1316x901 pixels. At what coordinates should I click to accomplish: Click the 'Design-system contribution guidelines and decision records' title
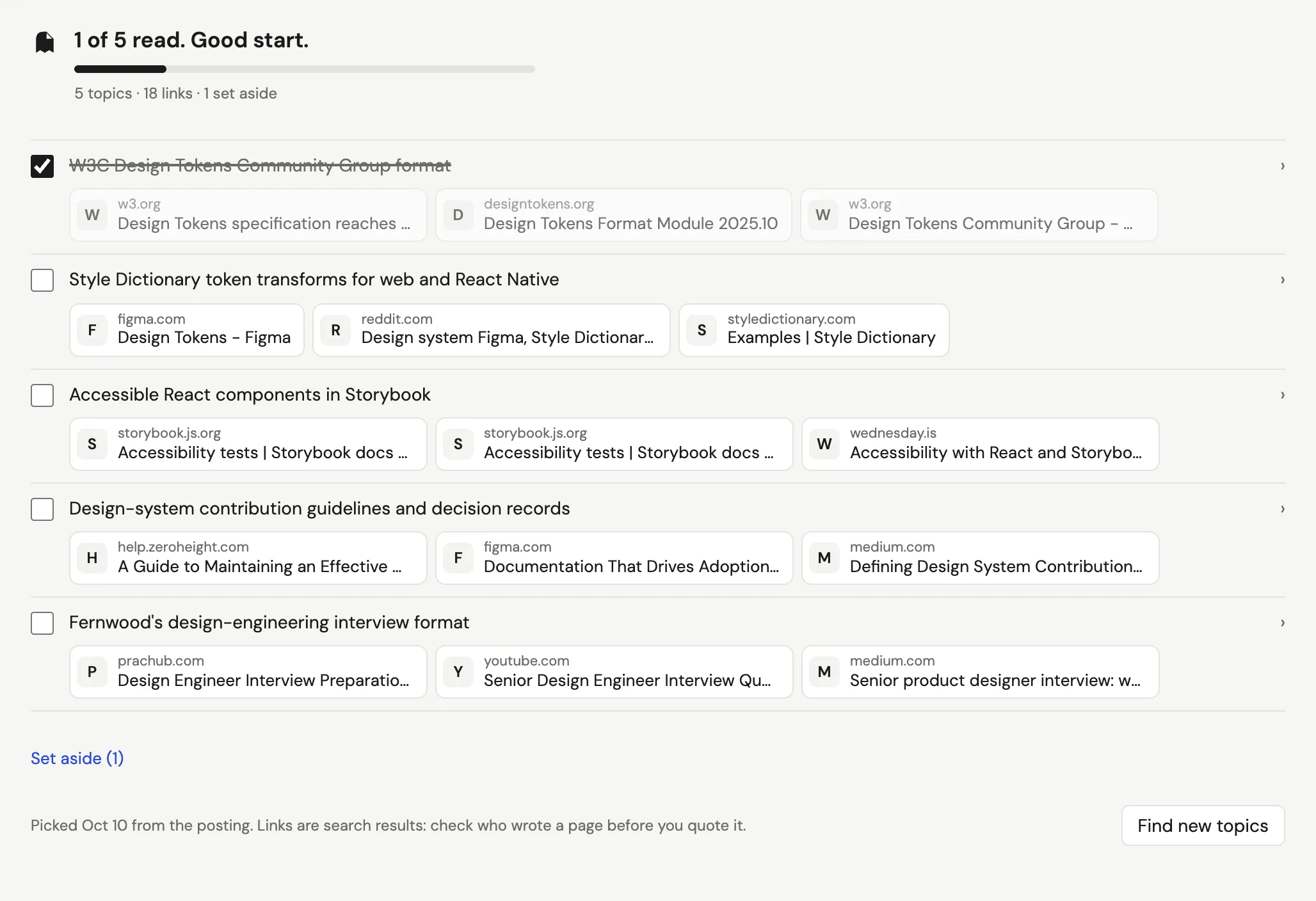319,509
